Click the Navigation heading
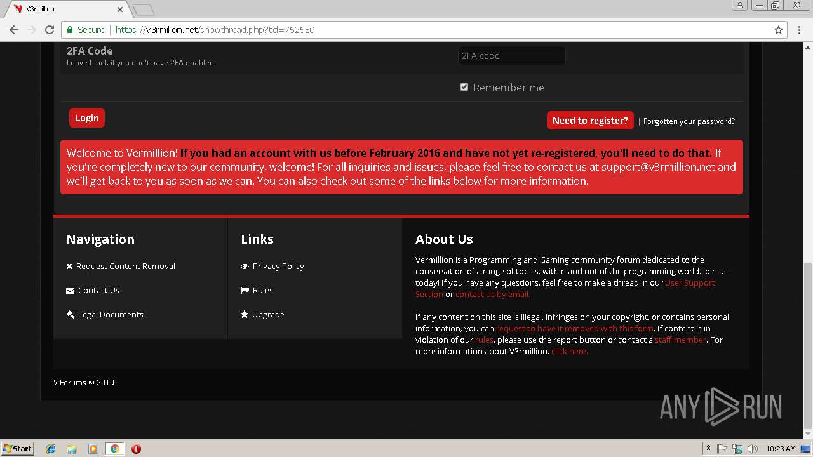 pyautogui.click(x=100, y=239)
